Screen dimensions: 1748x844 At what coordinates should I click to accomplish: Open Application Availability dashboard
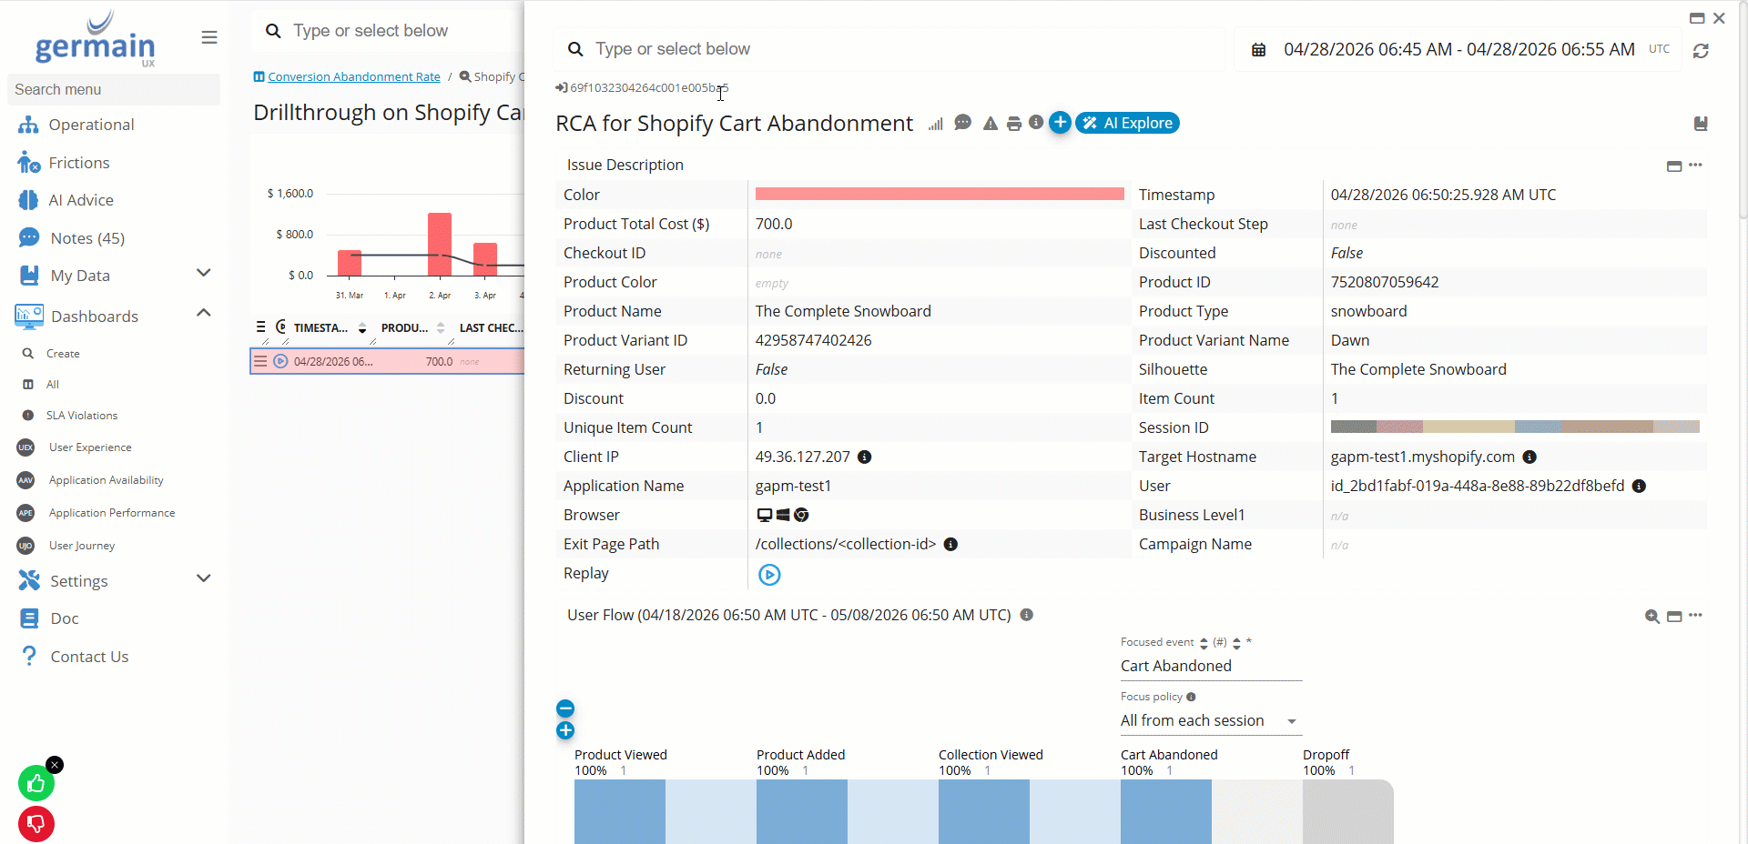[106, 480]
